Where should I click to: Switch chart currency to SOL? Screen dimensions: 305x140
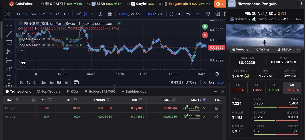point(160,14)
